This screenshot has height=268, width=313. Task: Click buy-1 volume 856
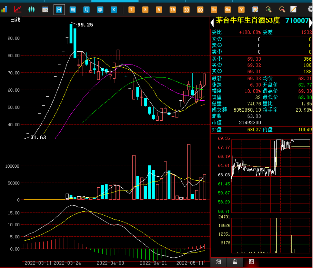pos(307,59)
